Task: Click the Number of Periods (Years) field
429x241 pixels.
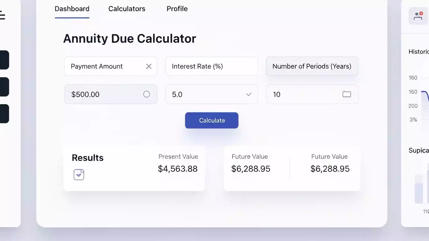Action: (312, 66)
